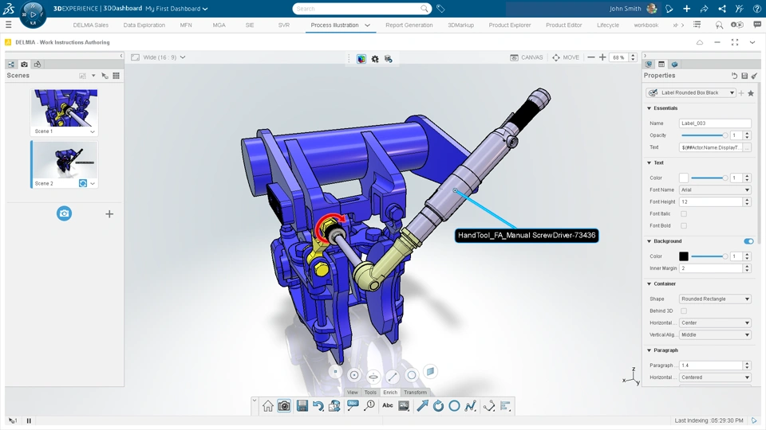Viewport: 766px width, 430px height.
Task: Zoom out with the minus button
Action: (591, 57)
